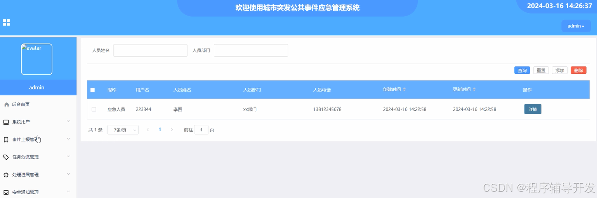Image resolution: width=597 pixels, height=198 pixels.
Task: Sort by 创建时间 using sort arrows
Action: (404, 90)
